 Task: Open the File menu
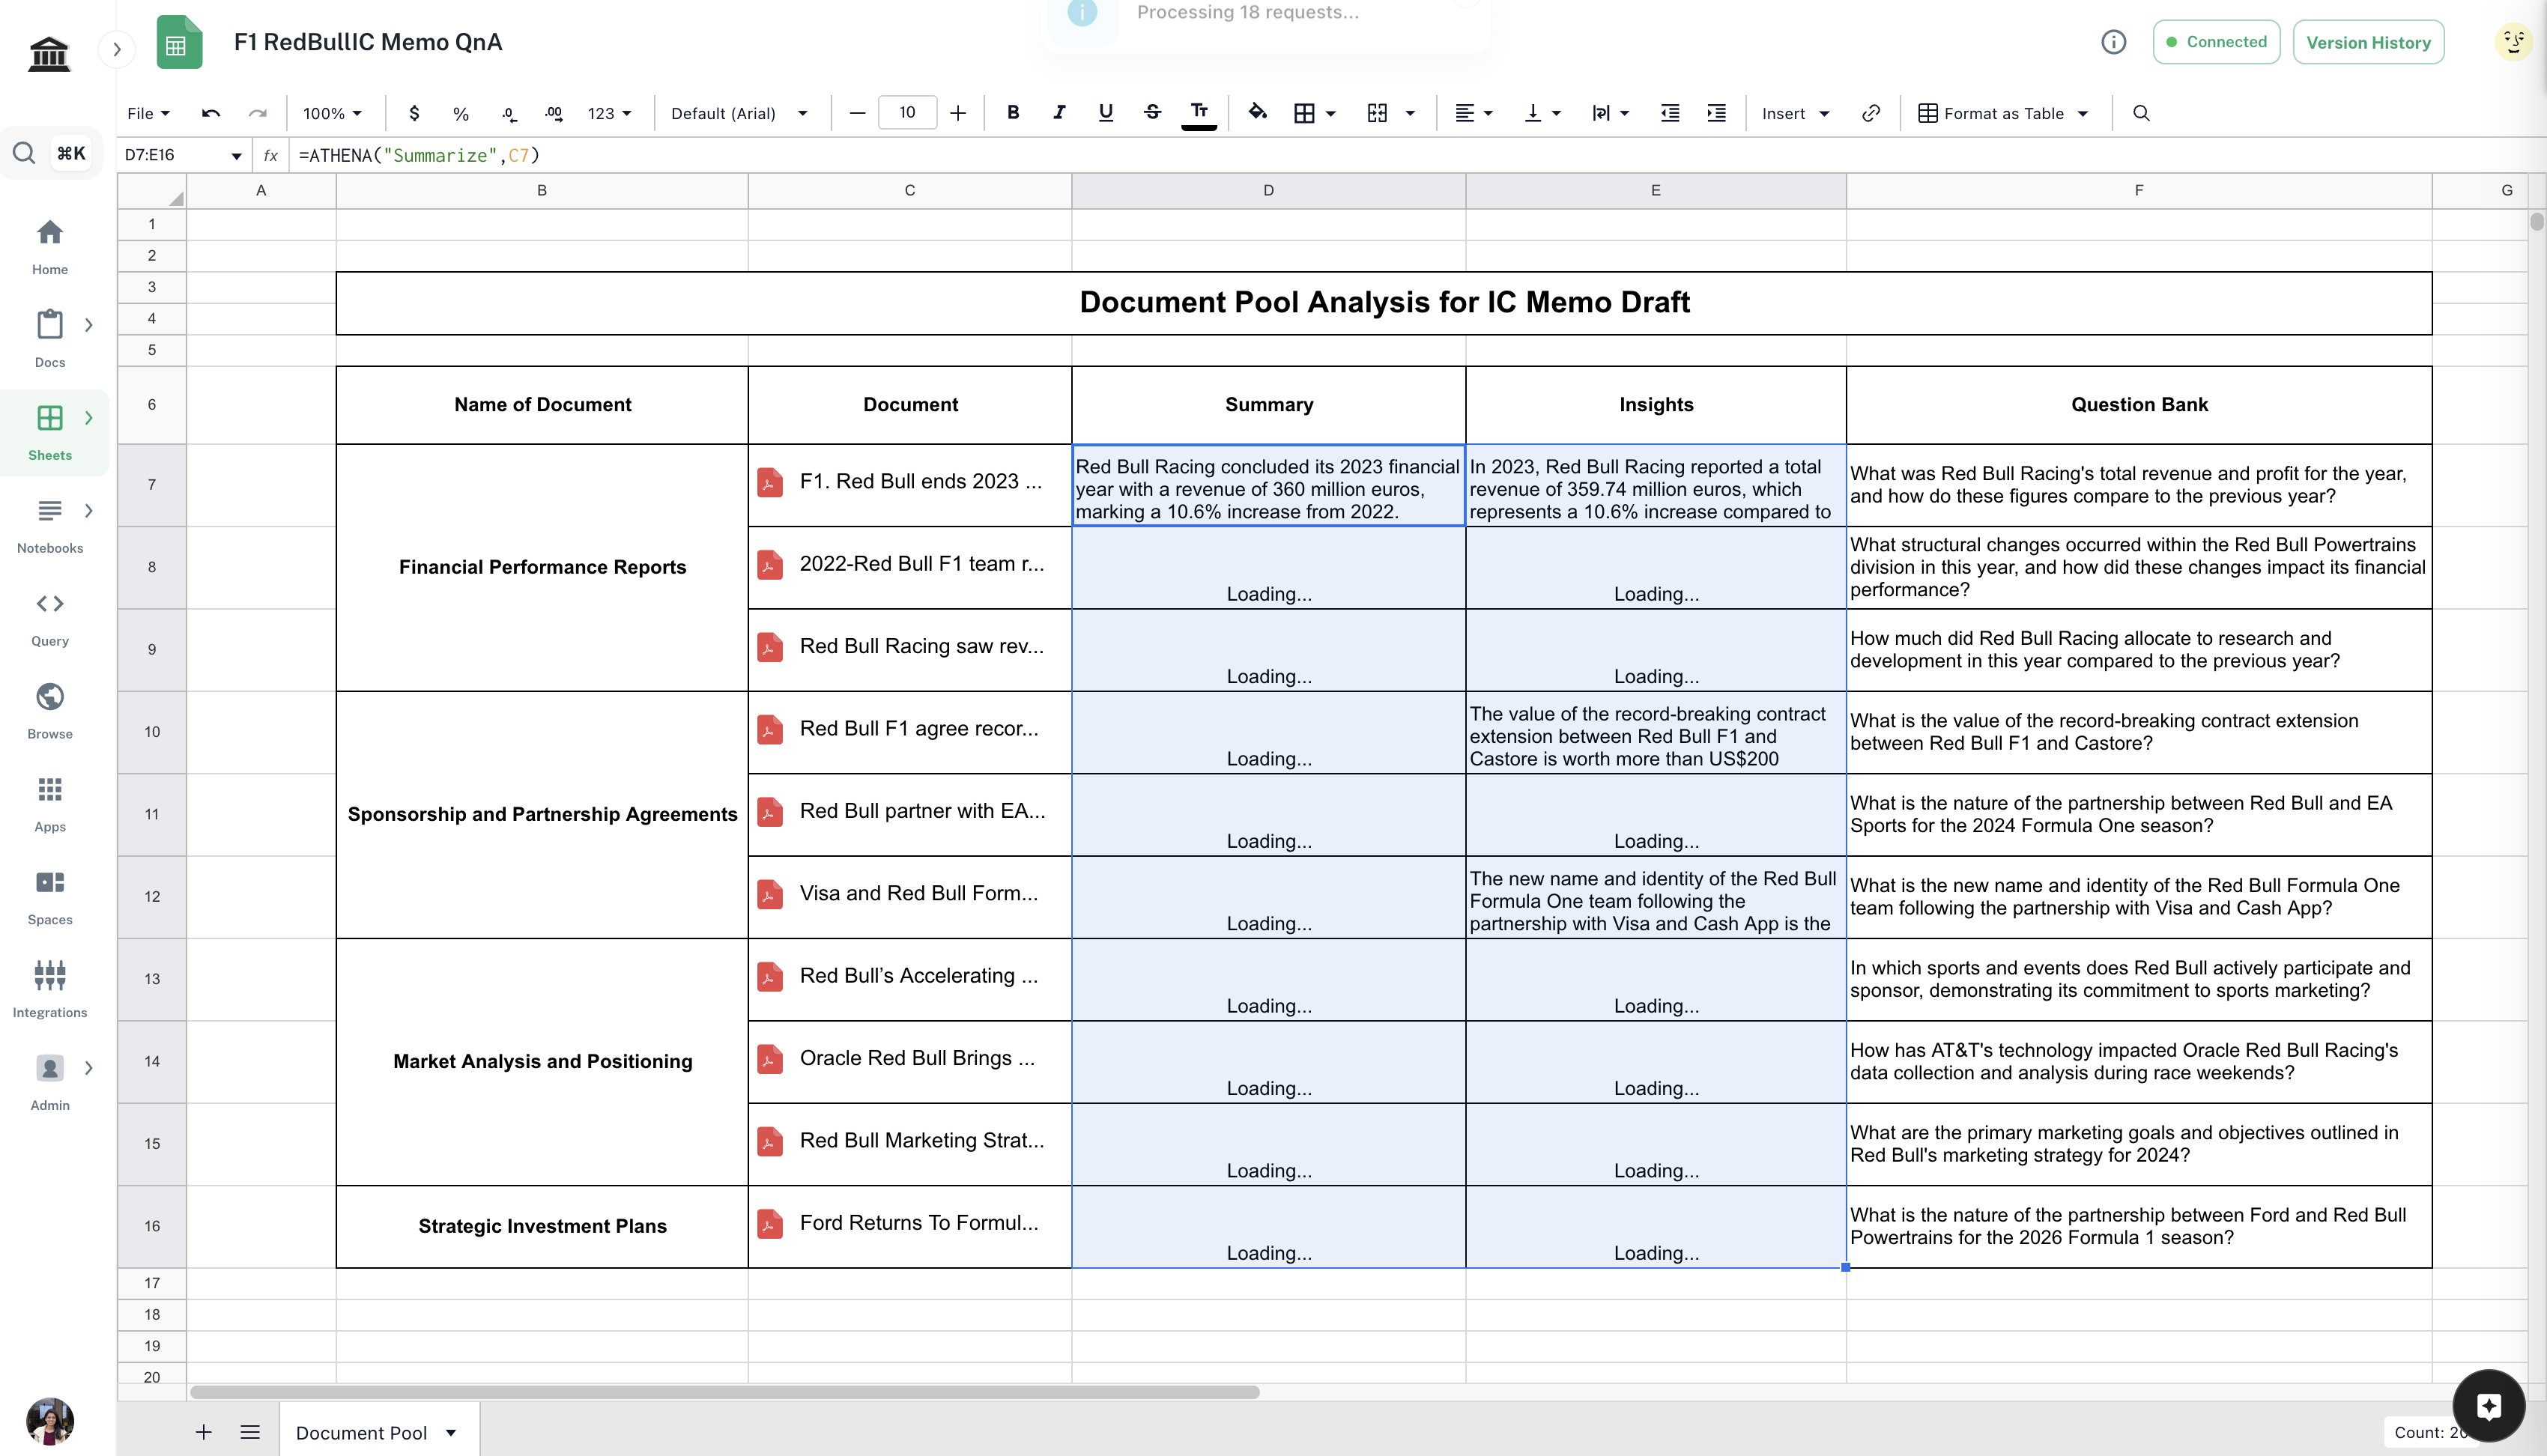point(148,113)
